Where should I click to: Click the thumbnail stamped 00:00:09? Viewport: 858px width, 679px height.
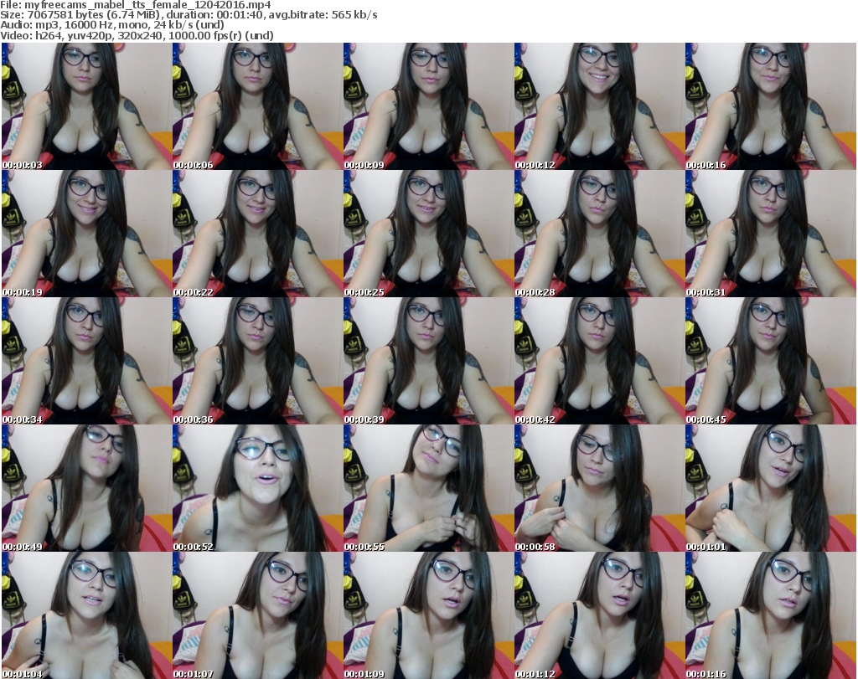(428, 106)
